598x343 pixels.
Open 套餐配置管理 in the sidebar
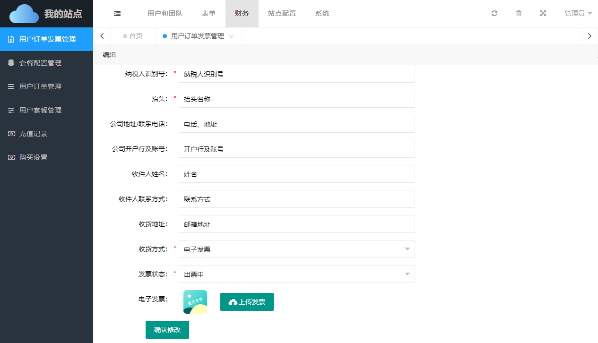40,63
